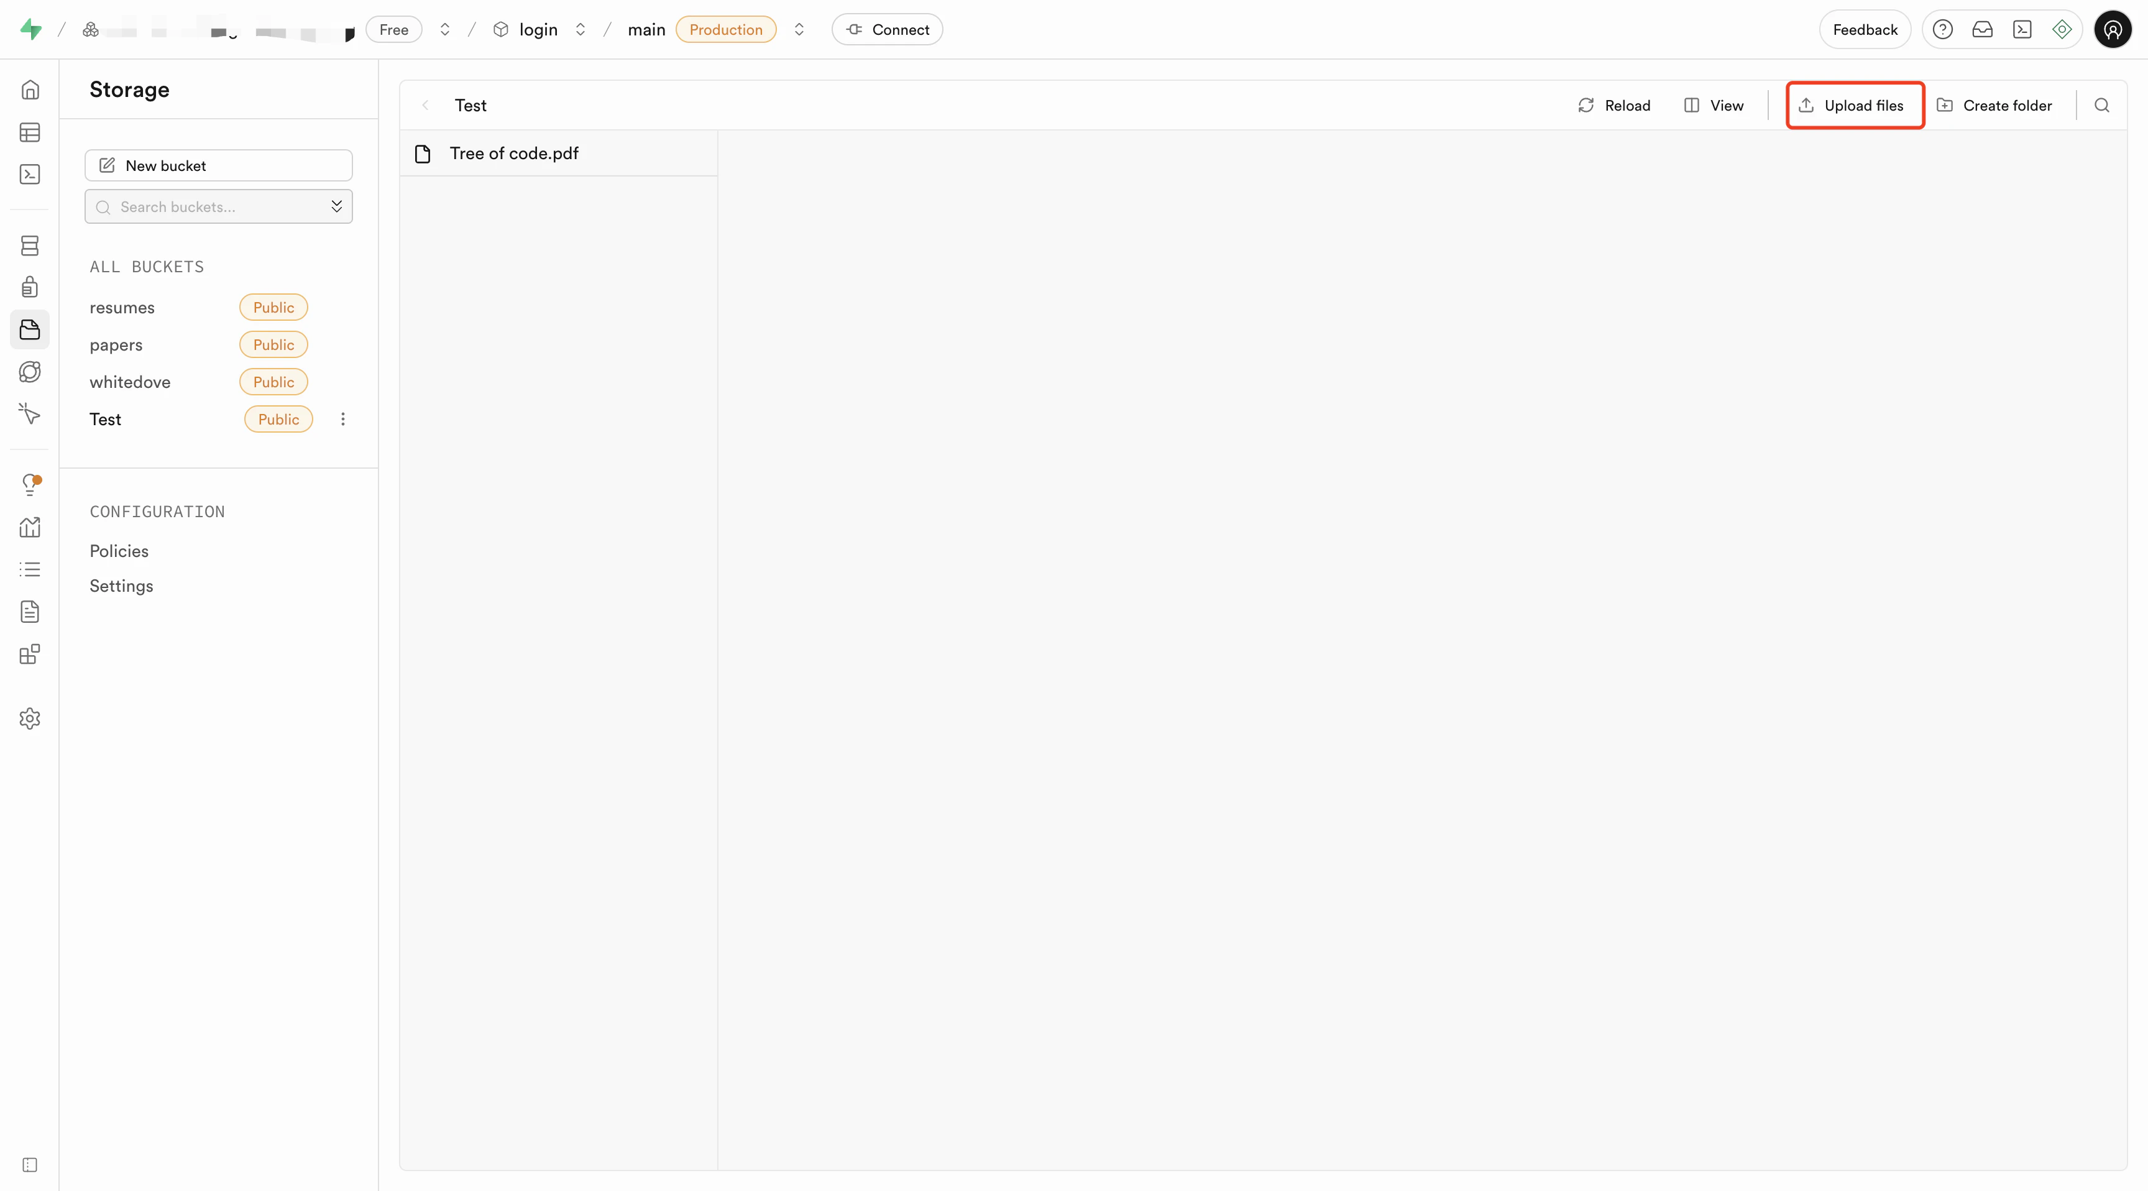Image resolution: width=2148 pixels, height=1191 pixels.
Task: Expand the login project switcher
Action: 581,30
